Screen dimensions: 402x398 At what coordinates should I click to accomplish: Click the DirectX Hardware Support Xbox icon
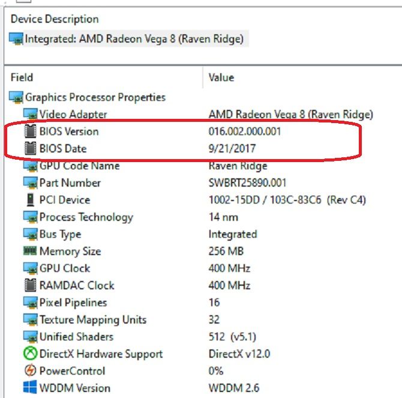30,354
